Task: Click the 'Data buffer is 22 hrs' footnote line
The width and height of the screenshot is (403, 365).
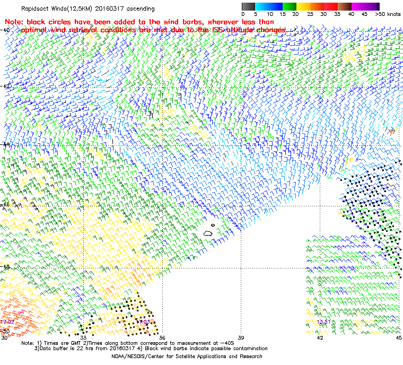Action: pos(151,349)
